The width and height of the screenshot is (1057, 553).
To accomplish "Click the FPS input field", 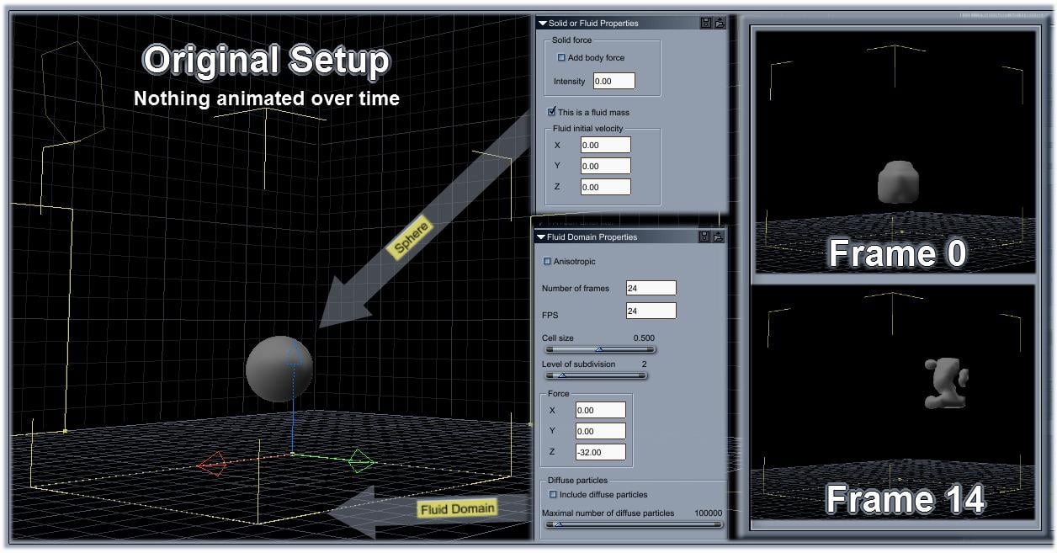I will [x=651, y=311].
